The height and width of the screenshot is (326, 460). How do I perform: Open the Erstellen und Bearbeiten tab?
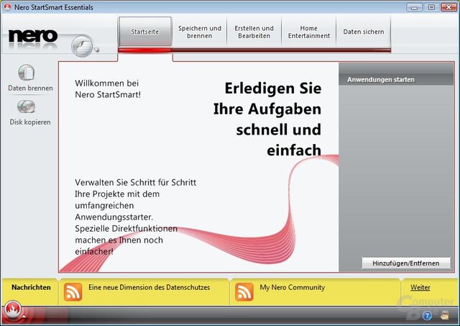(x=254, y=32)
